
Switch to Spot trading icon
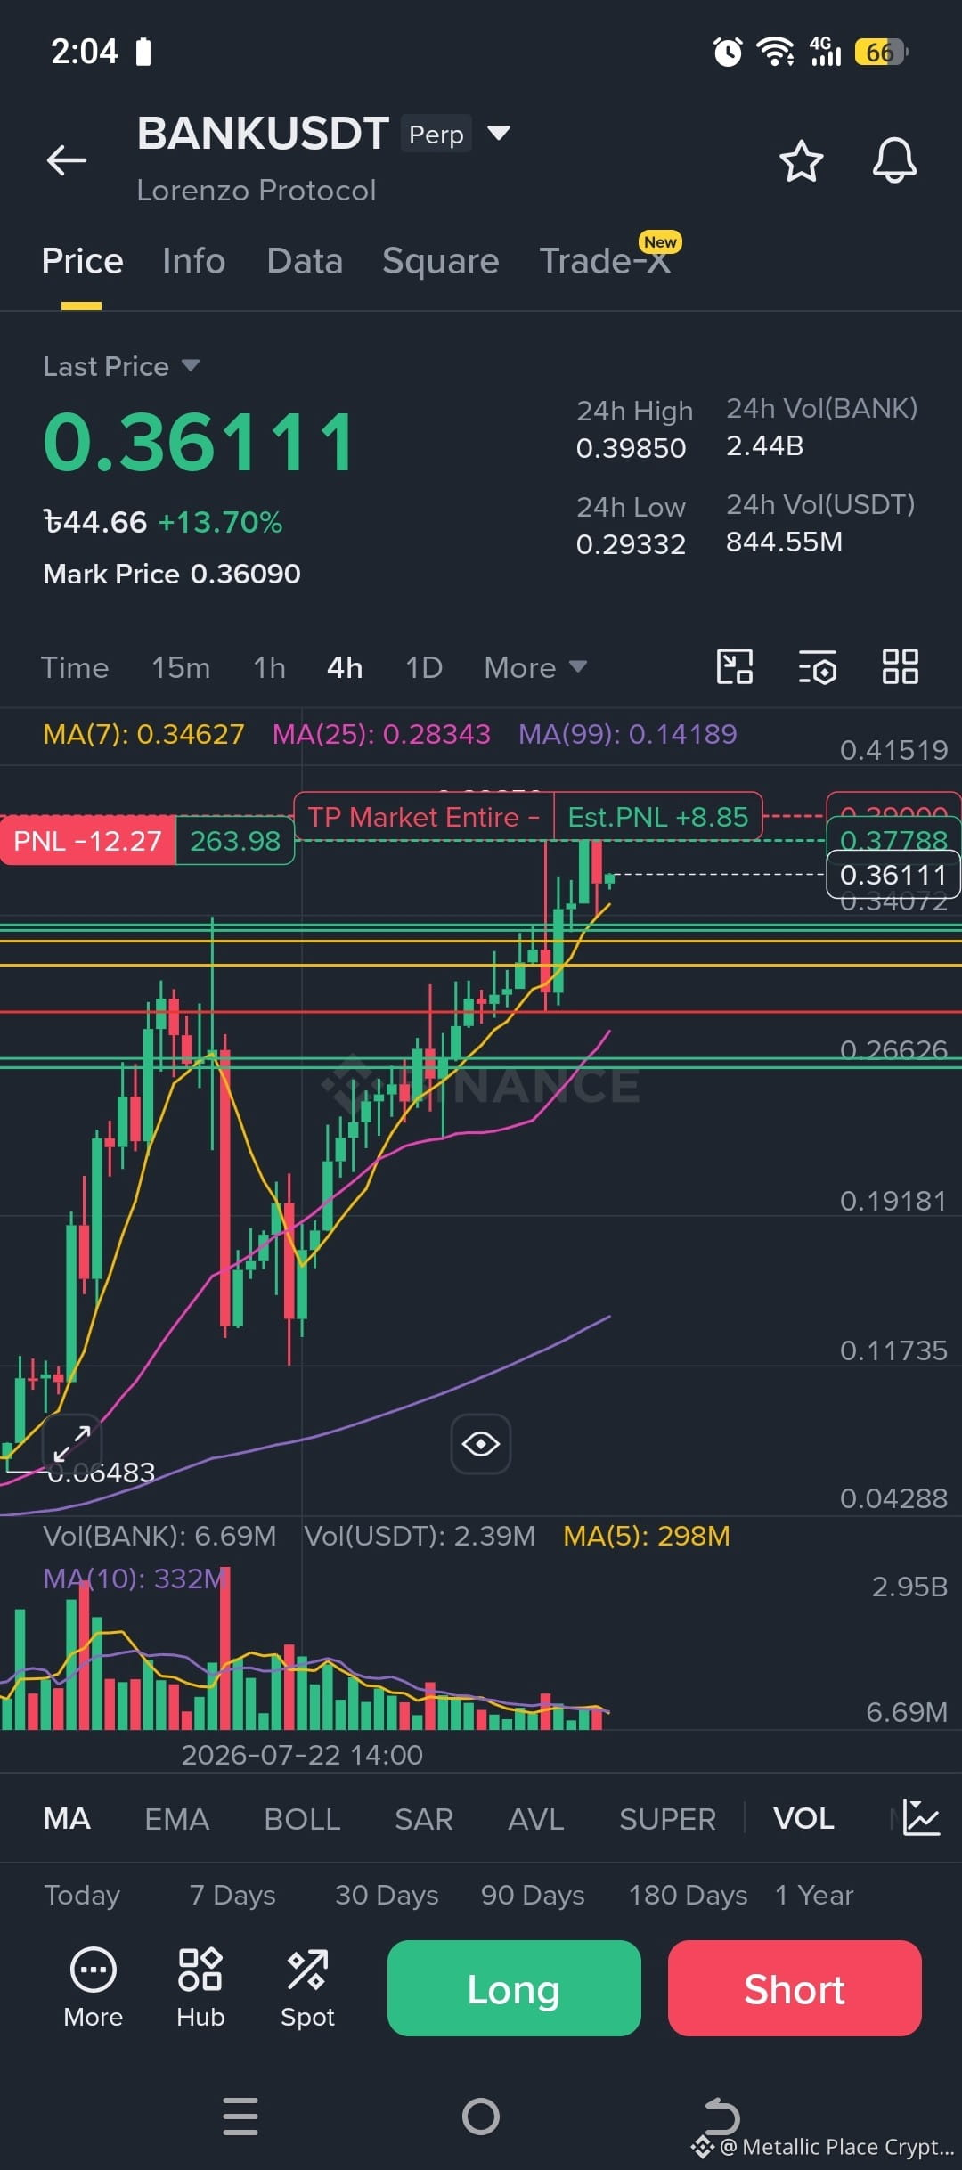[x=307, y=1987]
